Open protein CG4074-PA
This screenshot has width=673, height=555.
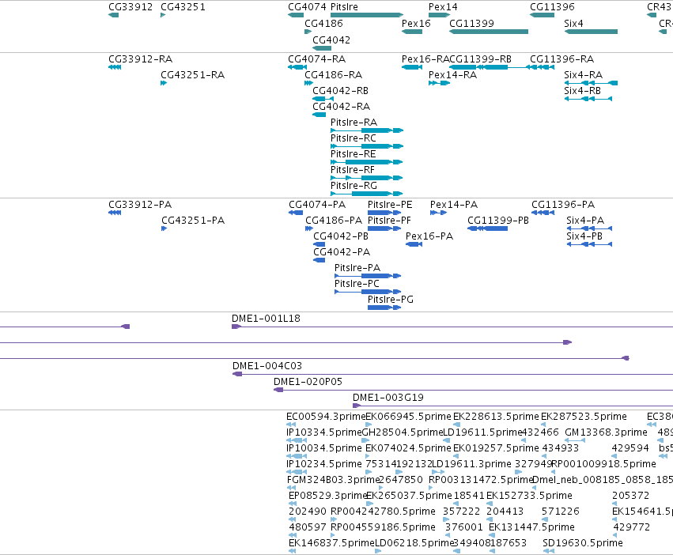coord(317,204)
